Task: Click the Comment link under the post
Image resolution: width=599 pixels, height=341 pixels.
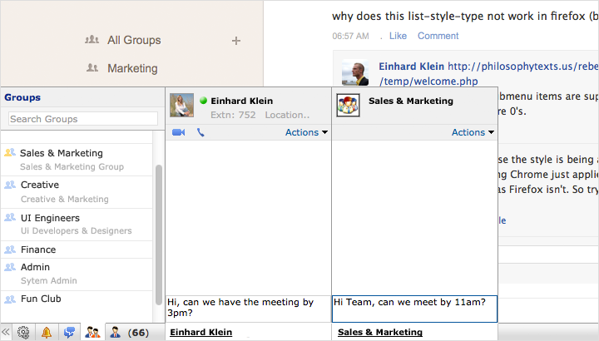Action: pos(438,36)
